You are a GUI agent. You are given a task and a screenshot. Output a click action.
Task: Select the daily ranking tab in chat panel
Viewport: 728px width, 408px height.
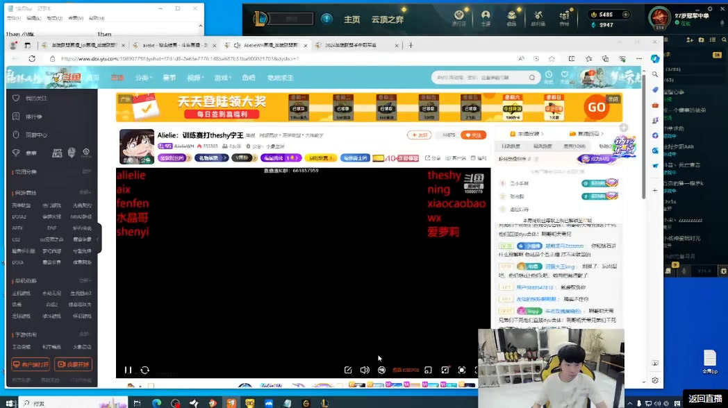coord(511,146)
